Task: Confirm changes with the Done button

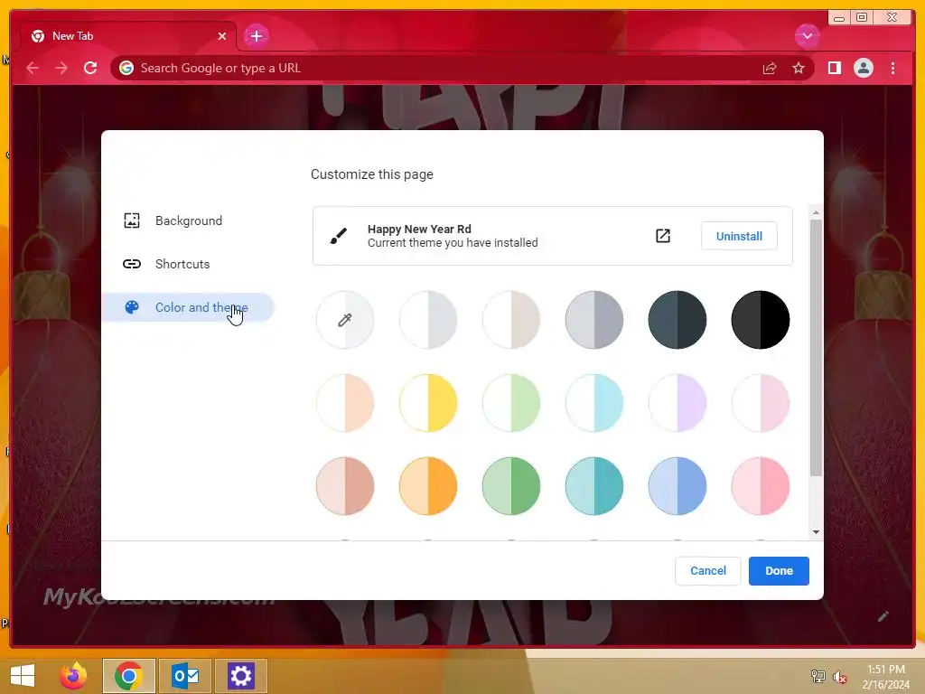Action: (x=779, y=571)
